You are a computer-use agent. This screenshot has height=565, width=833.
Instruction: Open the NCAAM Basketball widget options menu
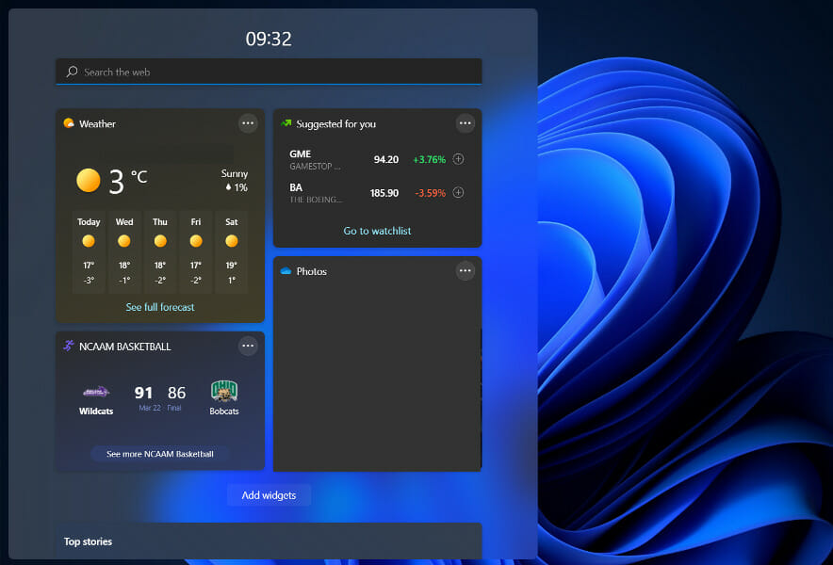tap(248, 346)
